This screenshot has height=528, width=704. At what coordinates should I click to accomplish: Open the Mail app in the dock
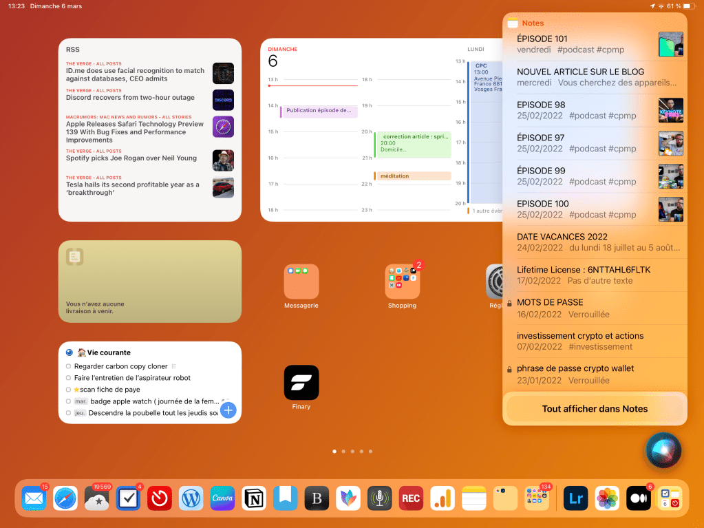(x=34, y=498)
